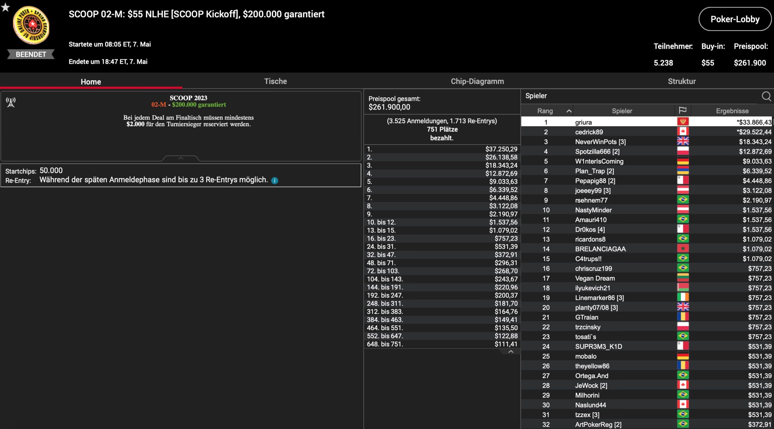774x429 pixels.
Task: Click the Teilnehmer count 5.238
Action: pos(663,63)
